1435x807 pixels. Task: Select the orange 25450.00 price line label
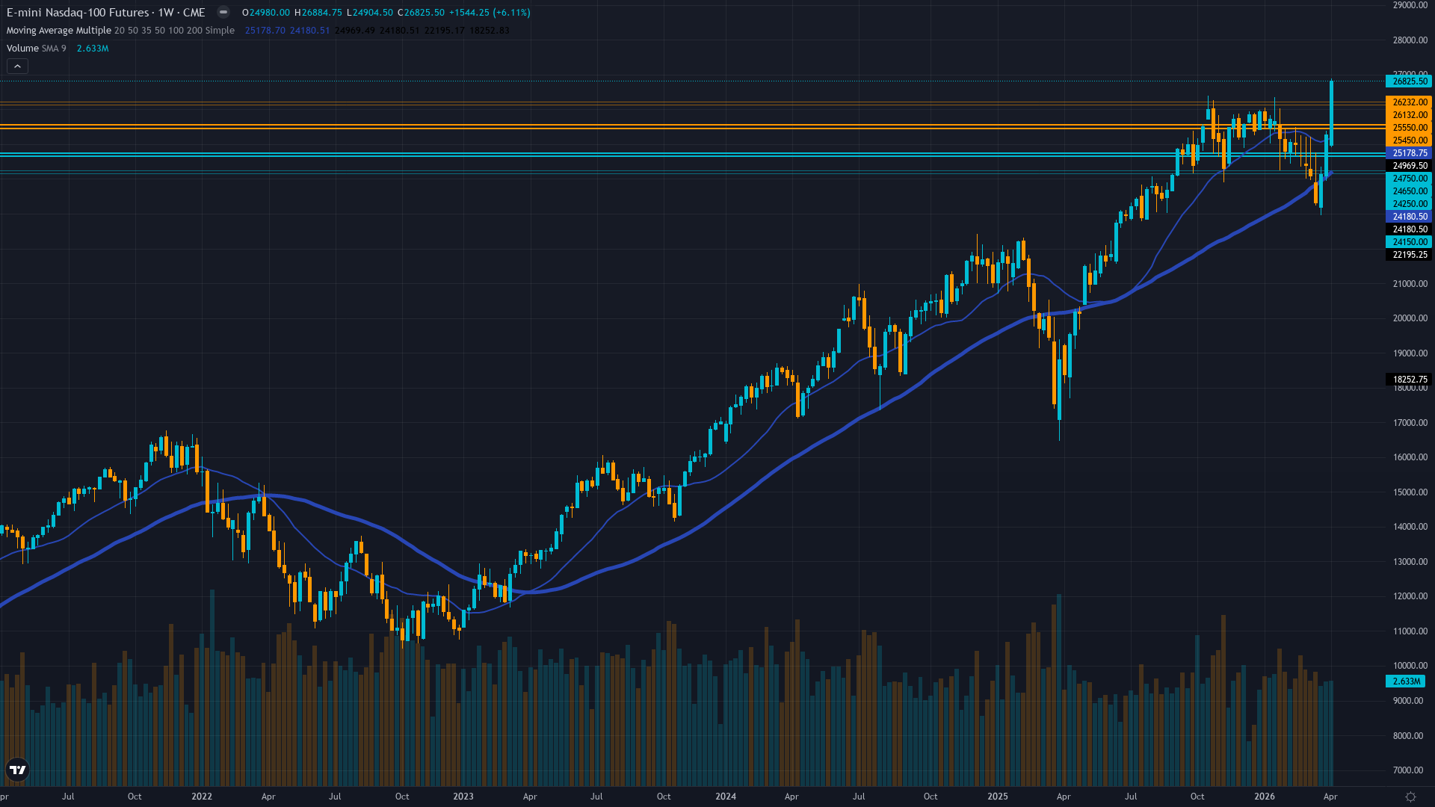[1410, 140]
